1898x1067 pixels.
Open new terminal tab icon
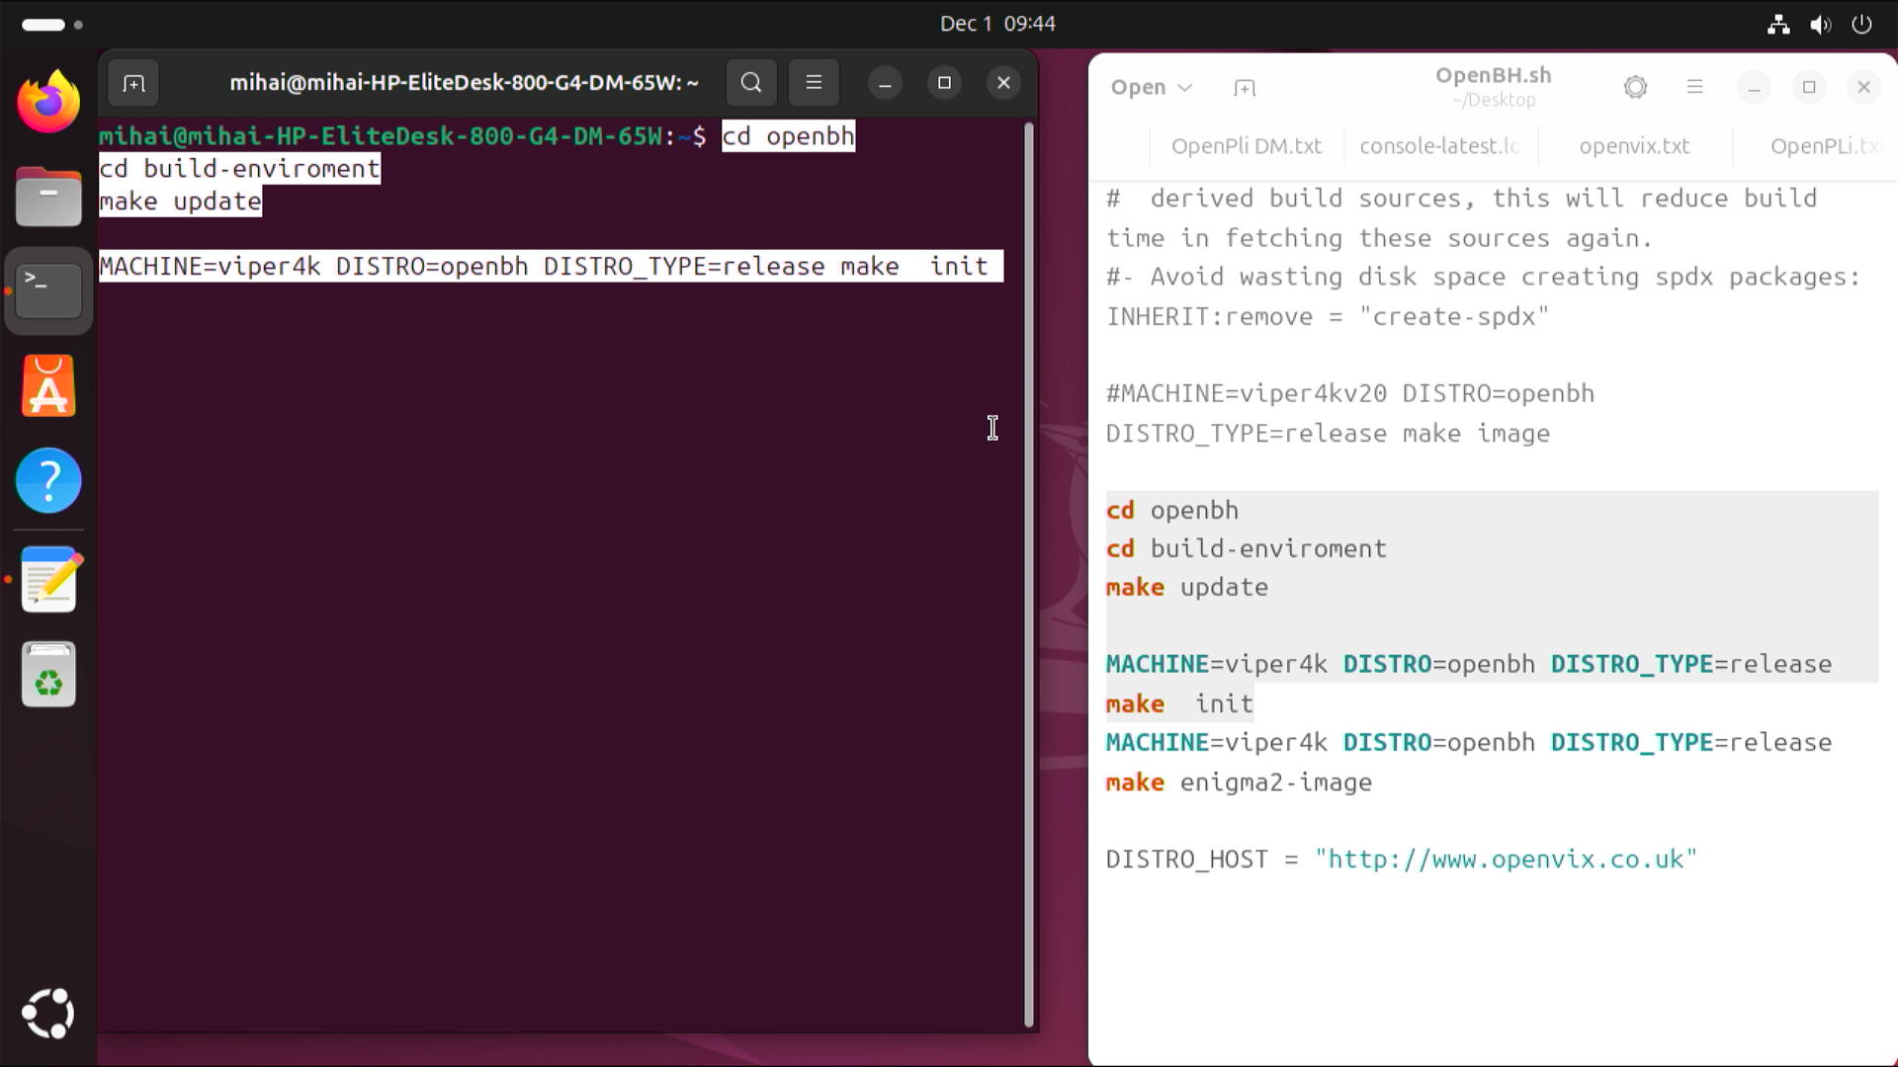pyautogui.click(x=133, y=83)
